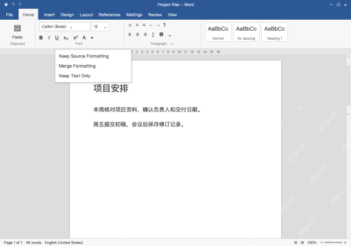351x246 pixels.
Task: Click the Redo arrow in quick access toolbar
Action: click(x=21, y=5)
